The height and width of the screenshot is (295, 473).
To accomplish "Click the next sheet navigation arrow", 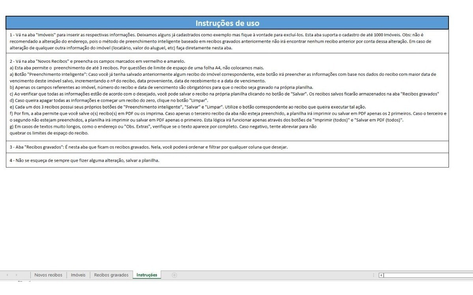I will click(16, 275).
